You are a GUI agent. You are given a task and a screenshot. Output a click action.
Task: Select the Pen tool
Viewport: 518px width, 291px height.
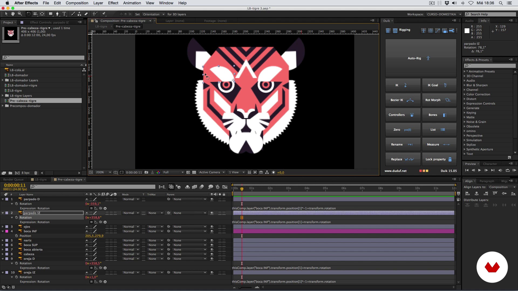pyautogui.click(x=57, y=14)
